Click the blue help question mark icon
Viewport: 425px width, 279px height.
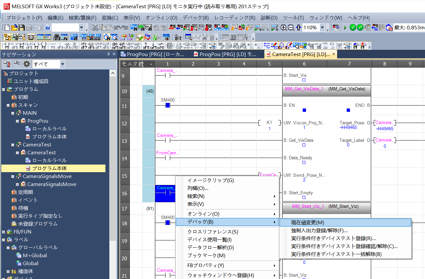[48, 28]
